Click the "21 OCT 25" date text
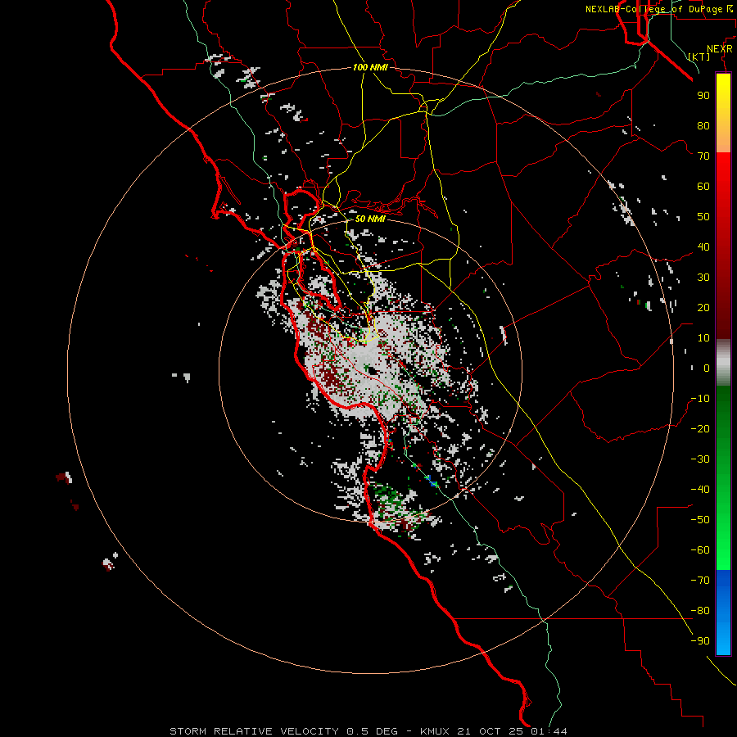737x737 pixels. coord(490,731)
